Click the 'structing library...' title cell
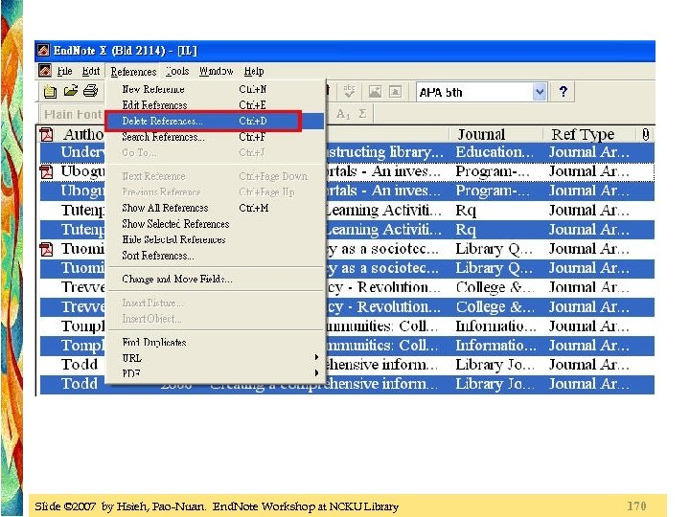This screenshot has height=517, width=690. click(x=384, y=152)
